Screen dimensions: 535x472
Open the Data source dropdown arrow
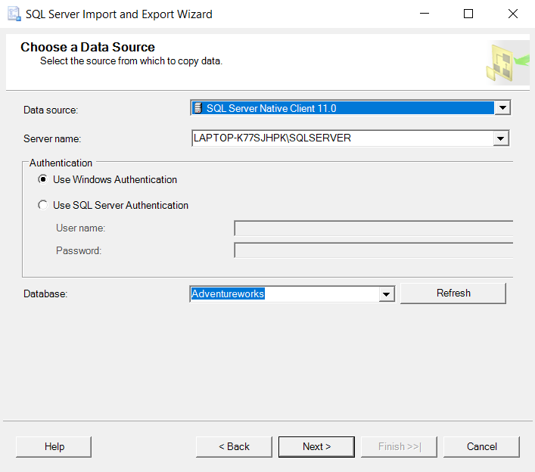pyautogui.click(x=502, y=107)
